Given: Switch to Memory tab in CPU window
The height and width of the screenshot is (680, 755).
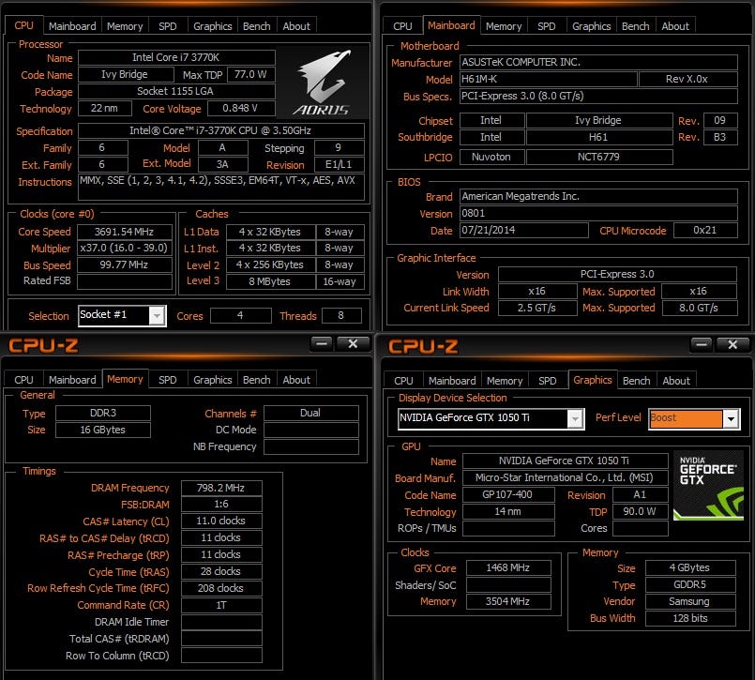Looking at the screenshot, I should 125,26.
